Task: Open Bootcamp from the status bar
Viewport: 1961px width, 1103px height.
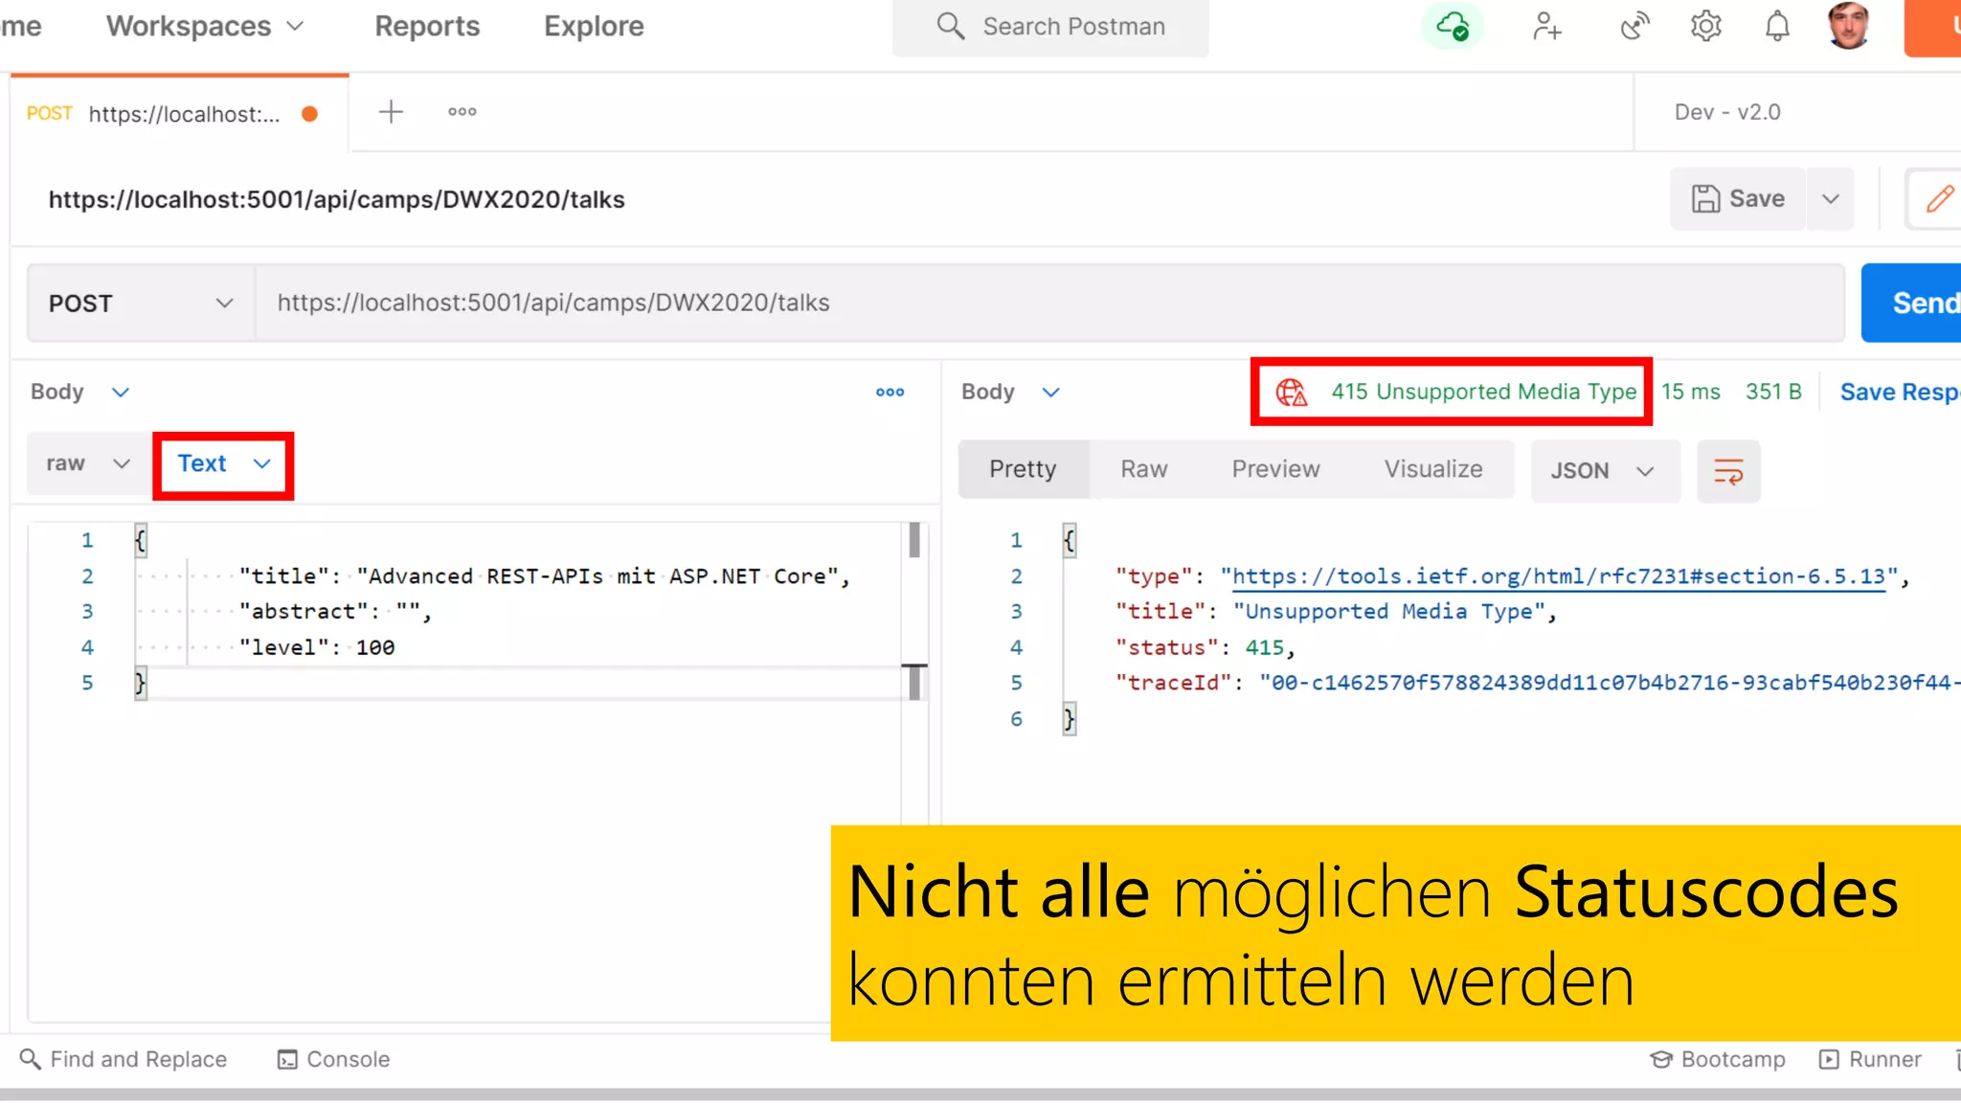Action: (x=1718, y=1059)
